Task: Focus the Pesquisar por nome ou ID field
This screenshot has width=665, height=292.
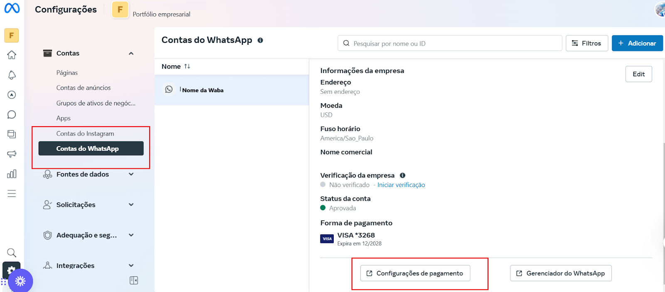Action: click(x=453, y=44)
